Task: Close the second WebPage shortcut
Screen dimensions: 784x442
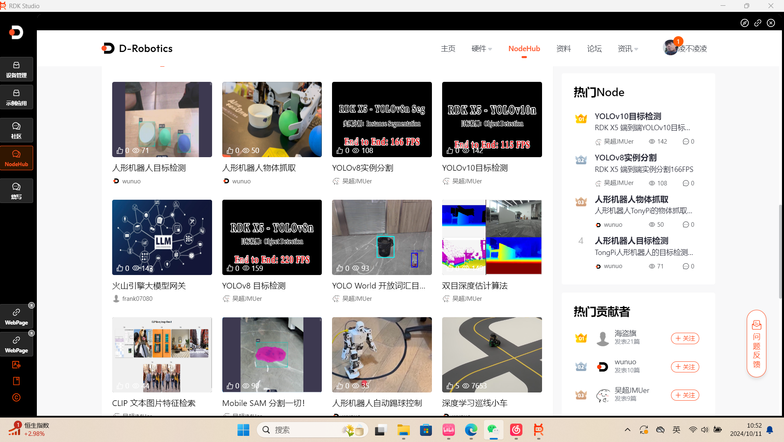Action: (x=32, y=333)
